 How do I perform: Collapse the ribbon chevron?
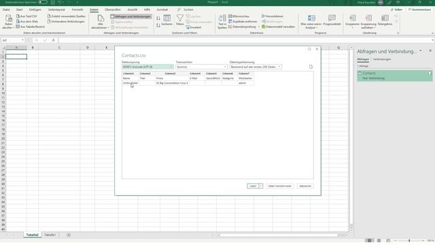pos(432,33)
